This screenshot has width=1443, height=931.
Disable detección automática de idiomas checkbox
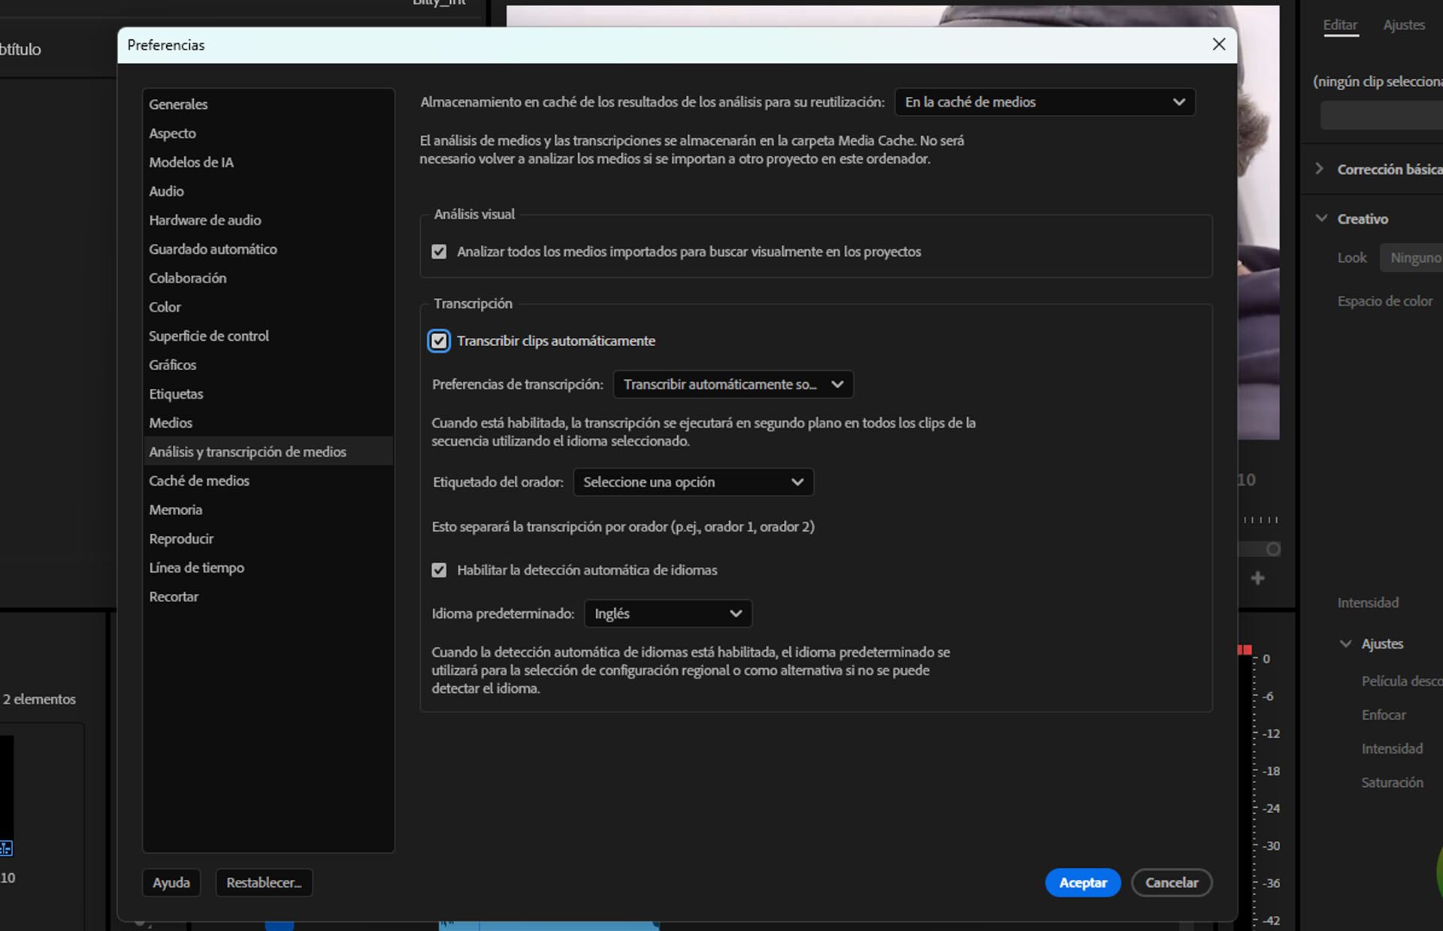point(439,571)
